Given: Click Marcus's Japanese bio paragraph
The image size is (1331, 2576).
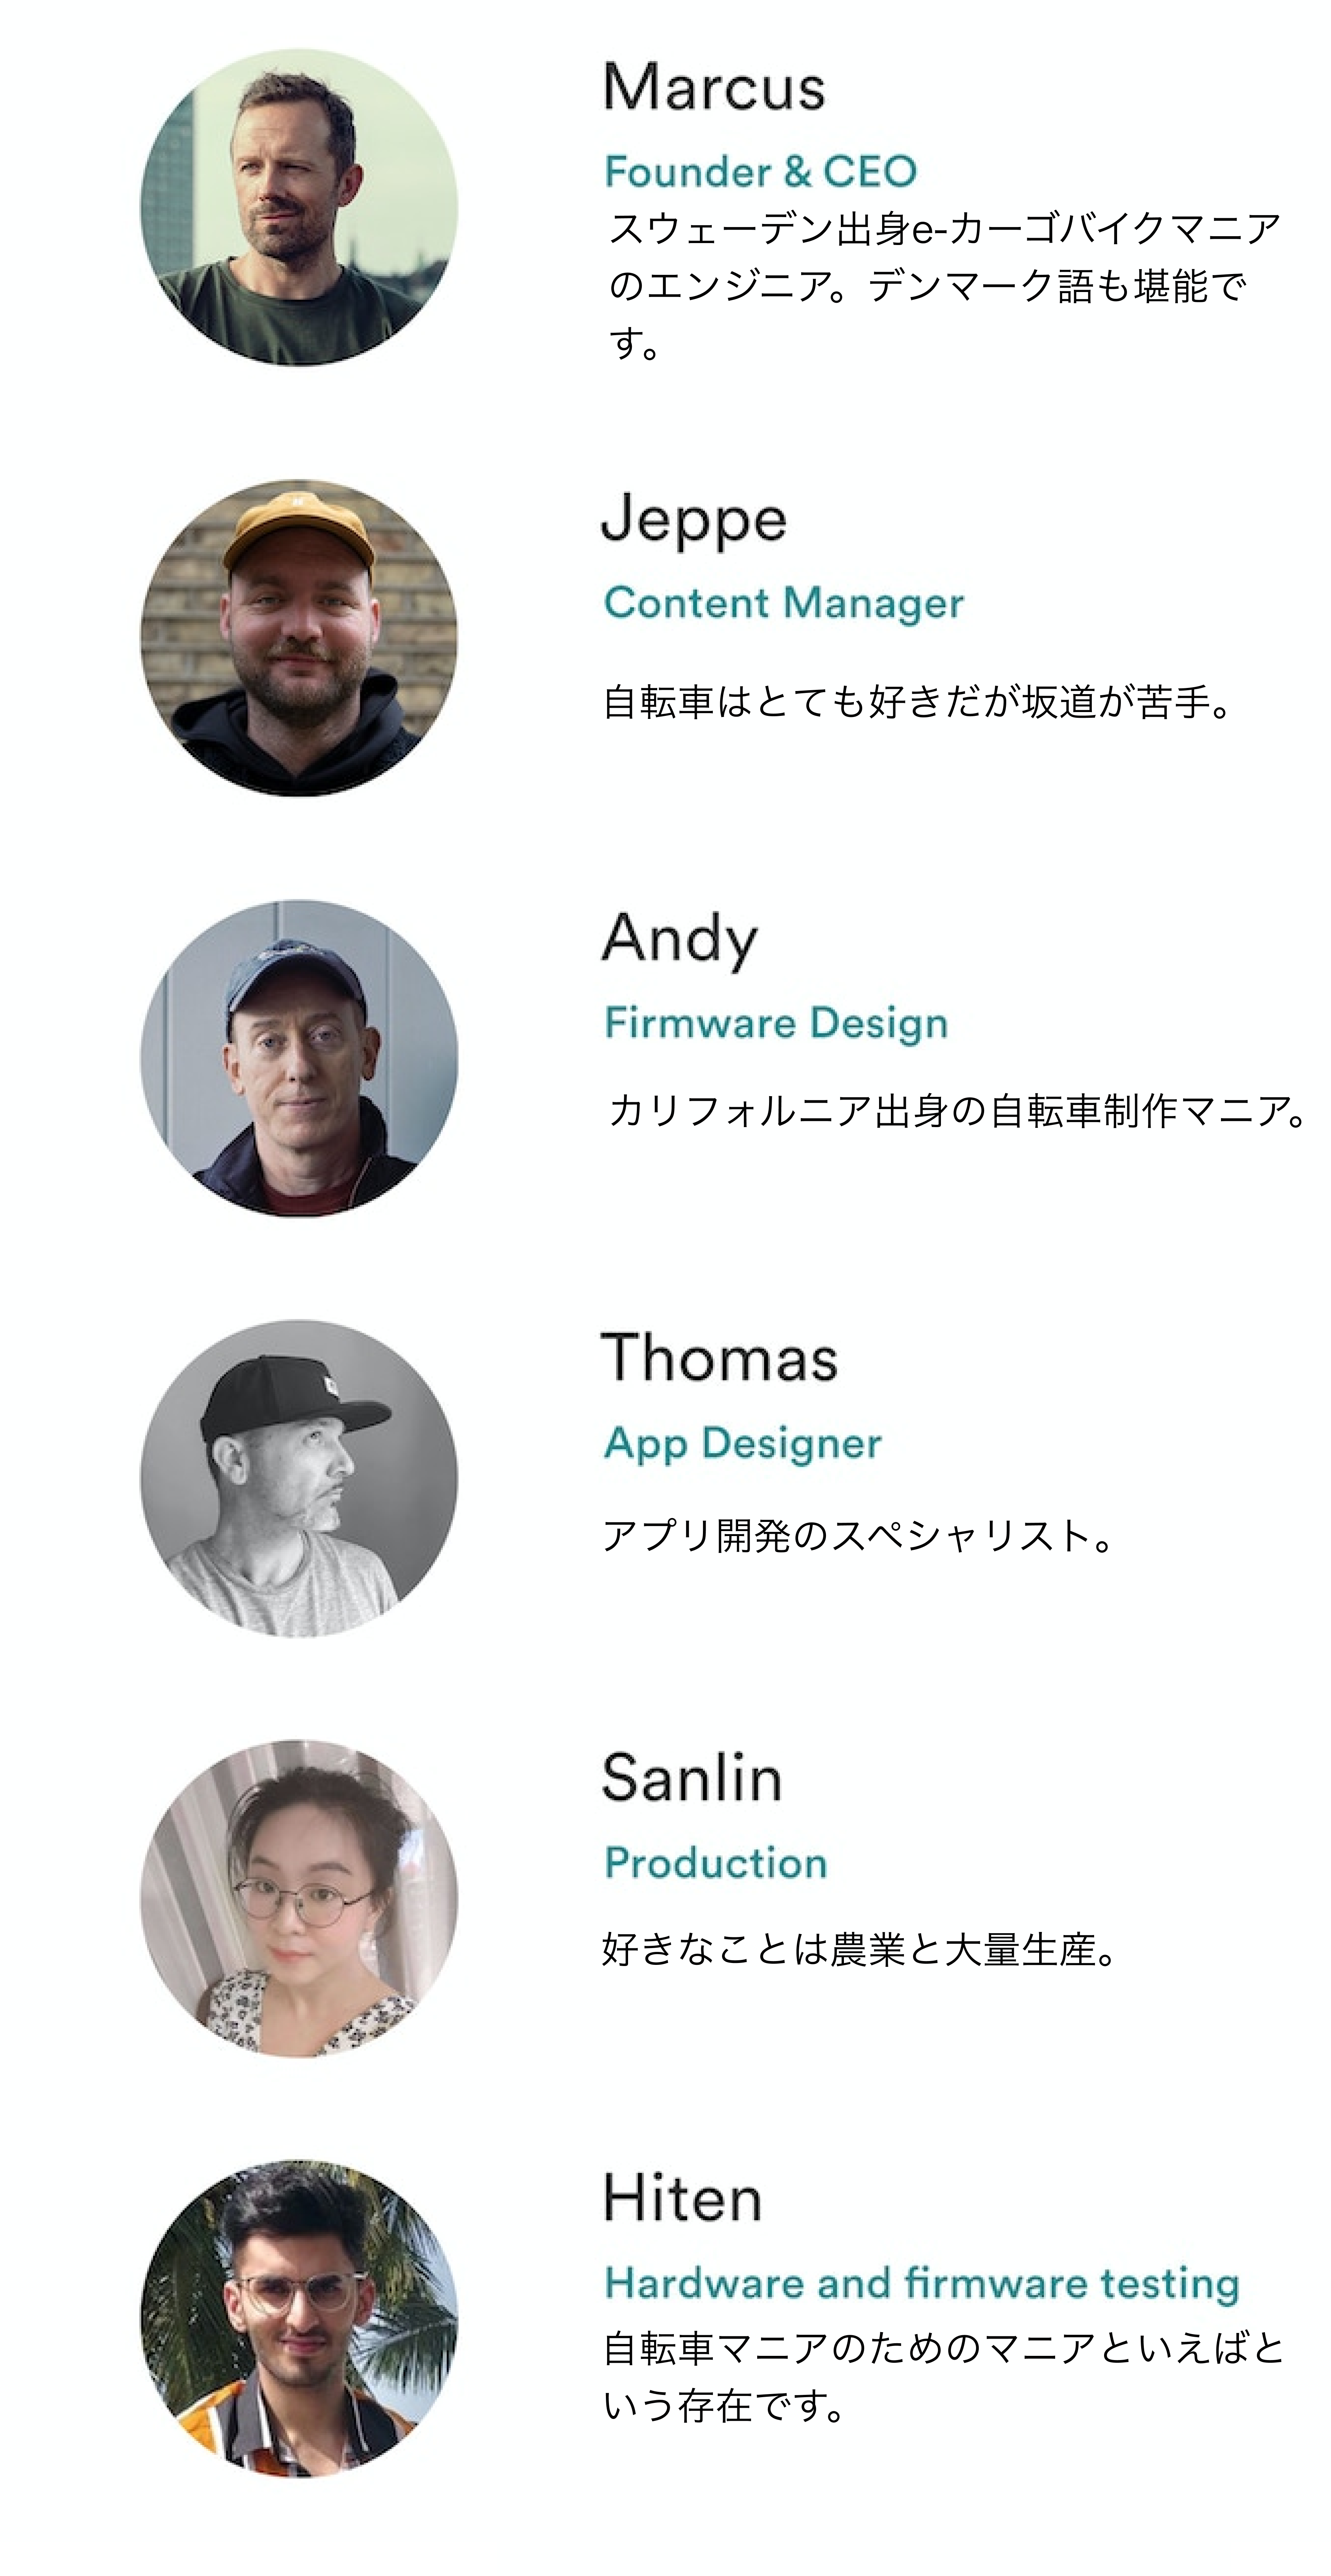Looking at the screenshot, I should point(943,286).
